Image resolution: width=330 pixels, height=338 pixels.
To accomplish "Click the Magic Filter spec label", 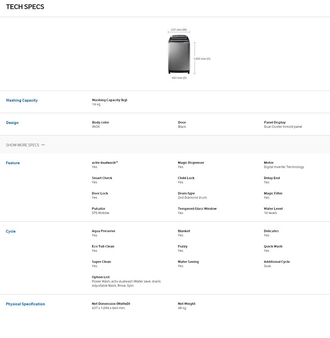I will click(x=273, y=193).
